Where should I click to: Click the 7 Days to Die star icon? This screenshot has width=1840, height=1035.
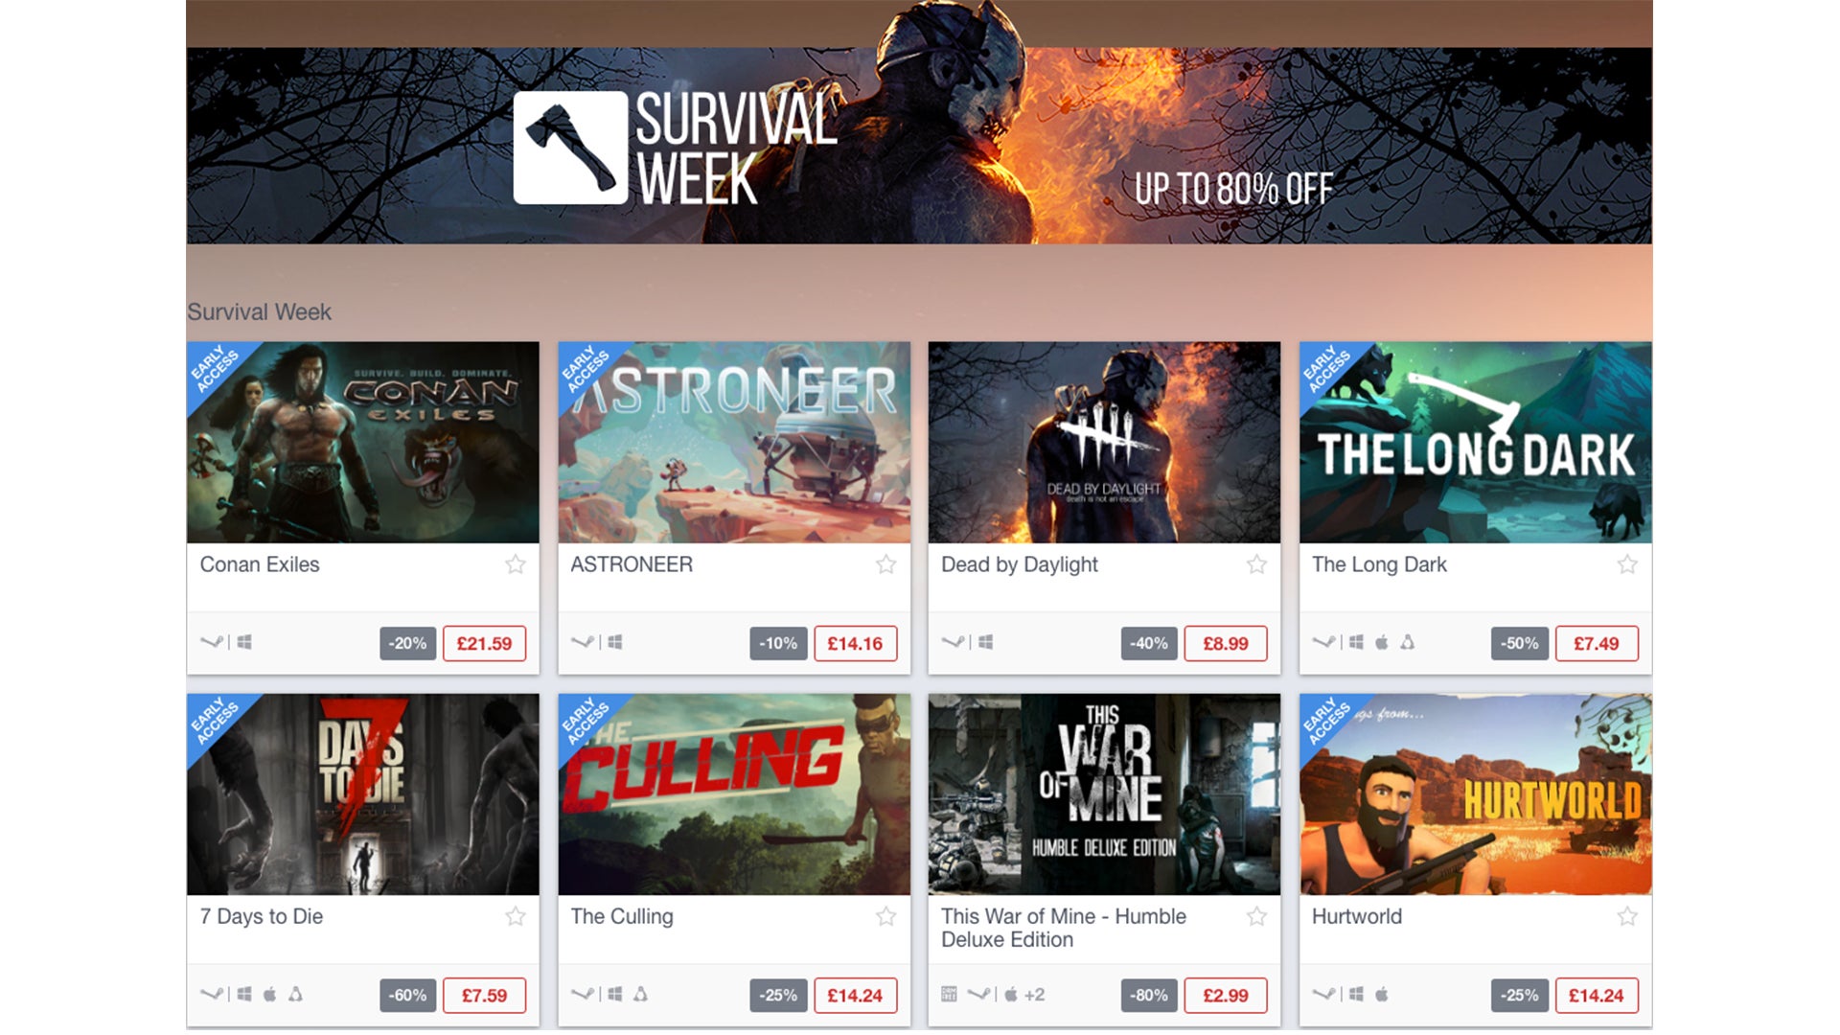[516, 916]
